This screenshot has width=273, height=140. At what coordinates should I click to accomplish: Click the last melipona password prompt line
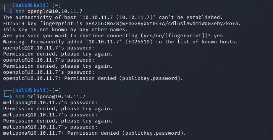[50, 127]
